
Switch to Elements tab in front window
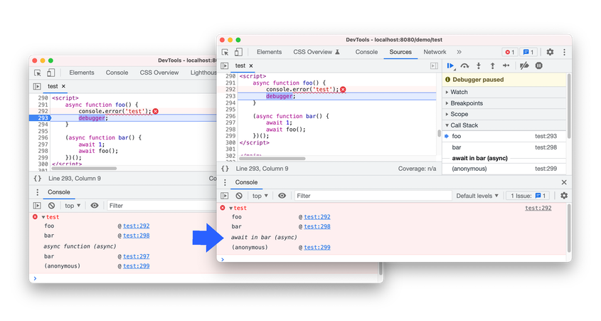[x=269, y=52]
